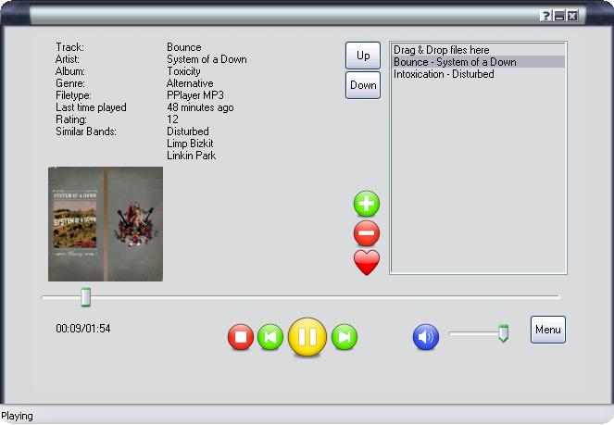
Task: Click the similar band 'Limp Bizkit'
Action: pyautogui.click(x=190, y=144)
